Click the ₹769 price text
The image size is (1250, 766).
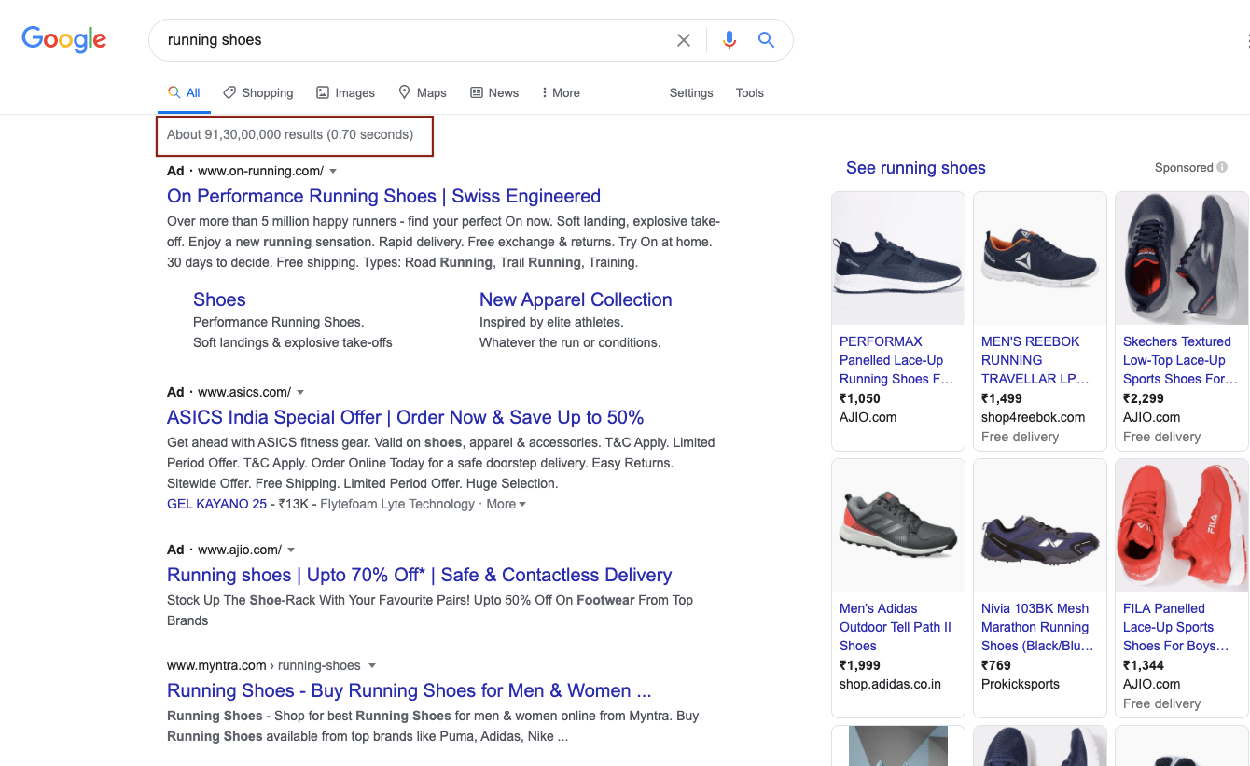(996, 665)
